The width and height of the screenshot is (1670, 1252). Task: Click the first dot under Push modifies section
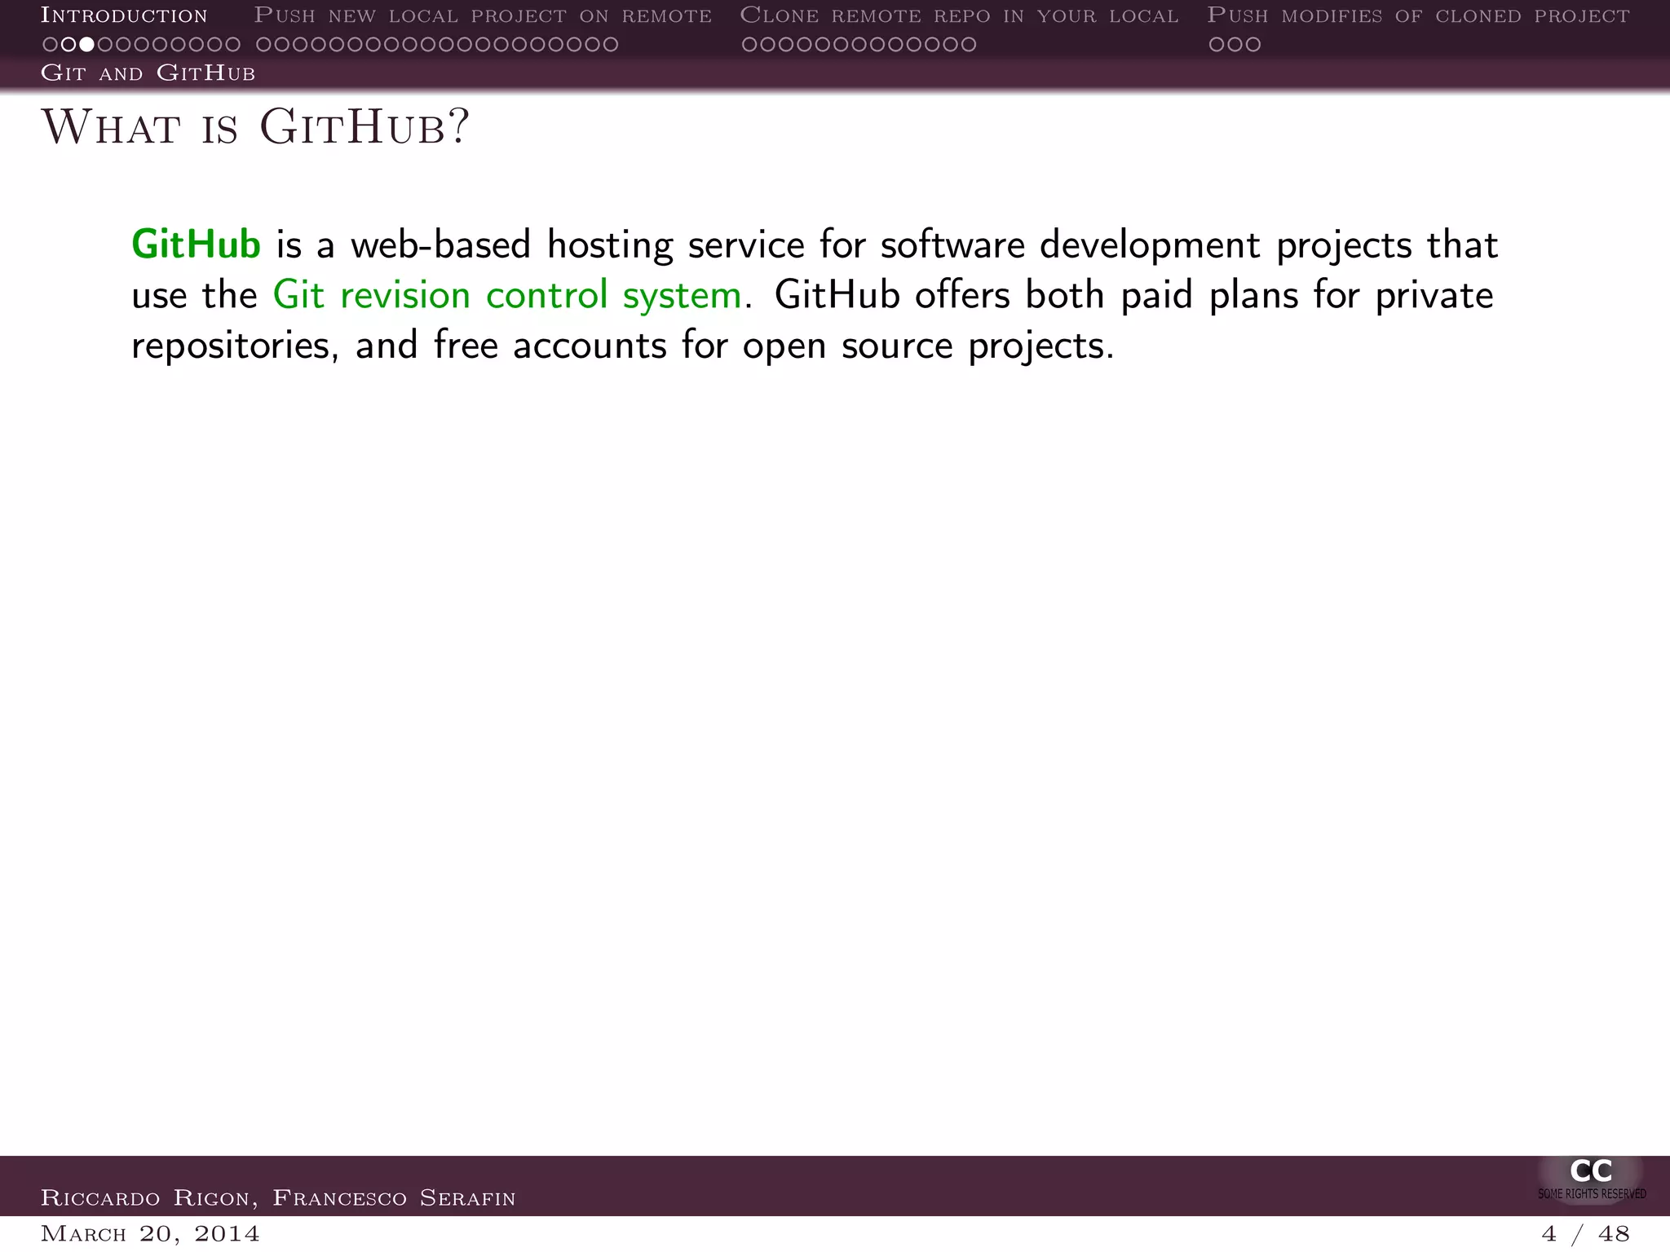[x=1217, y=44]
